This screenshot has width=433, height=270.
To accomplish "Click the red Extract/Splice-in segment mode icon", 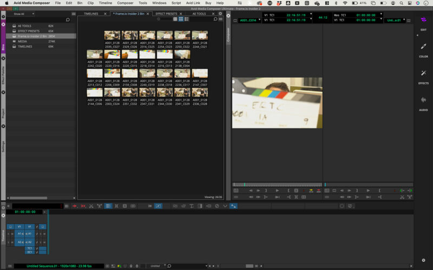I will pyautogui.click(x=83, y=206).
